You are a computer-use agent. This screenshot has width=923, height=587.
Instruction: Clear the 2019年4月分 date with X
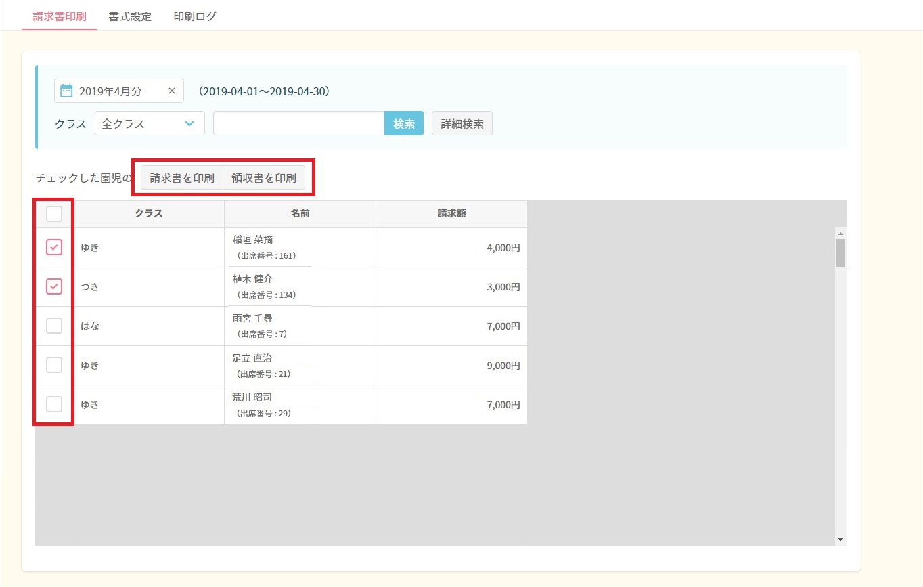[172, 91]
